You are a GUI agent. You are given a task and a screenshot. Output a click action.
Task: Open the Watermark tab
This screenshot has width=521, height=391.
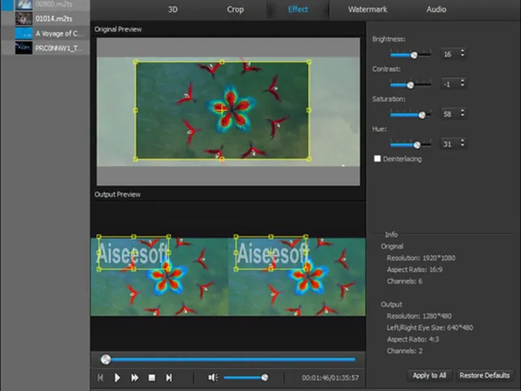coord(367,10)
